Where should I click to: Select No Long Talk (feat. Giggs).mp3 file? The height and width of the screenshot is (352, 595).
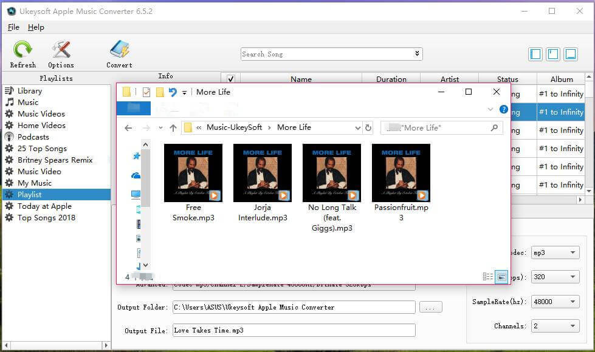[x=332, y=173]
